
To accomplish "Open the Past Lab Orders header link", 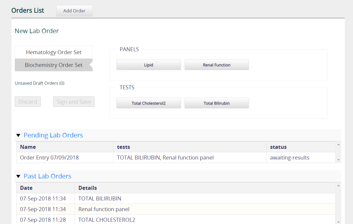I will [47, 176].
